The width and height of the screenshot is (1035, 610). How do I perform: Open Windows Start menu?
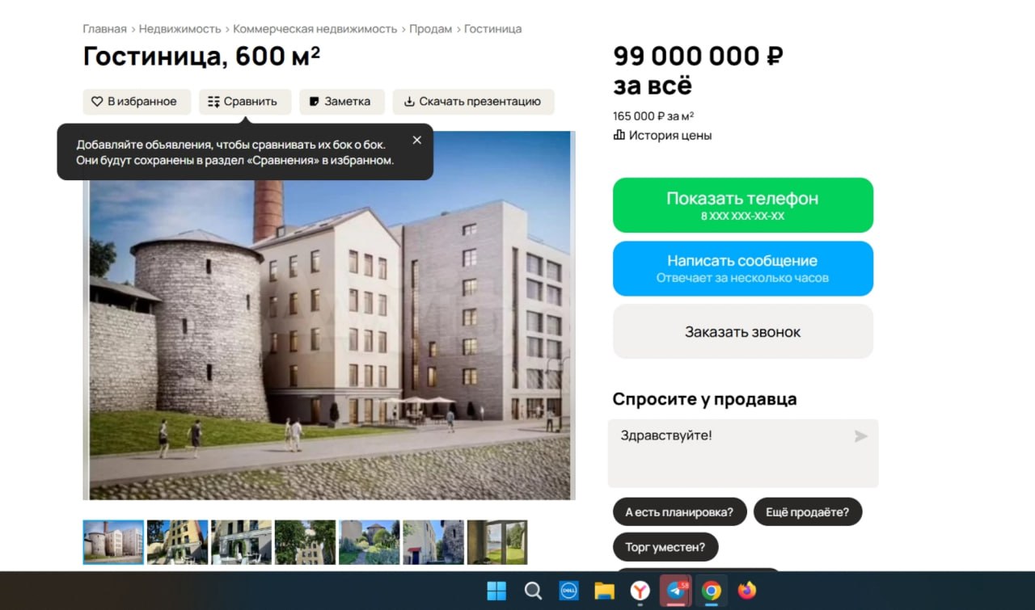(496, 591)
